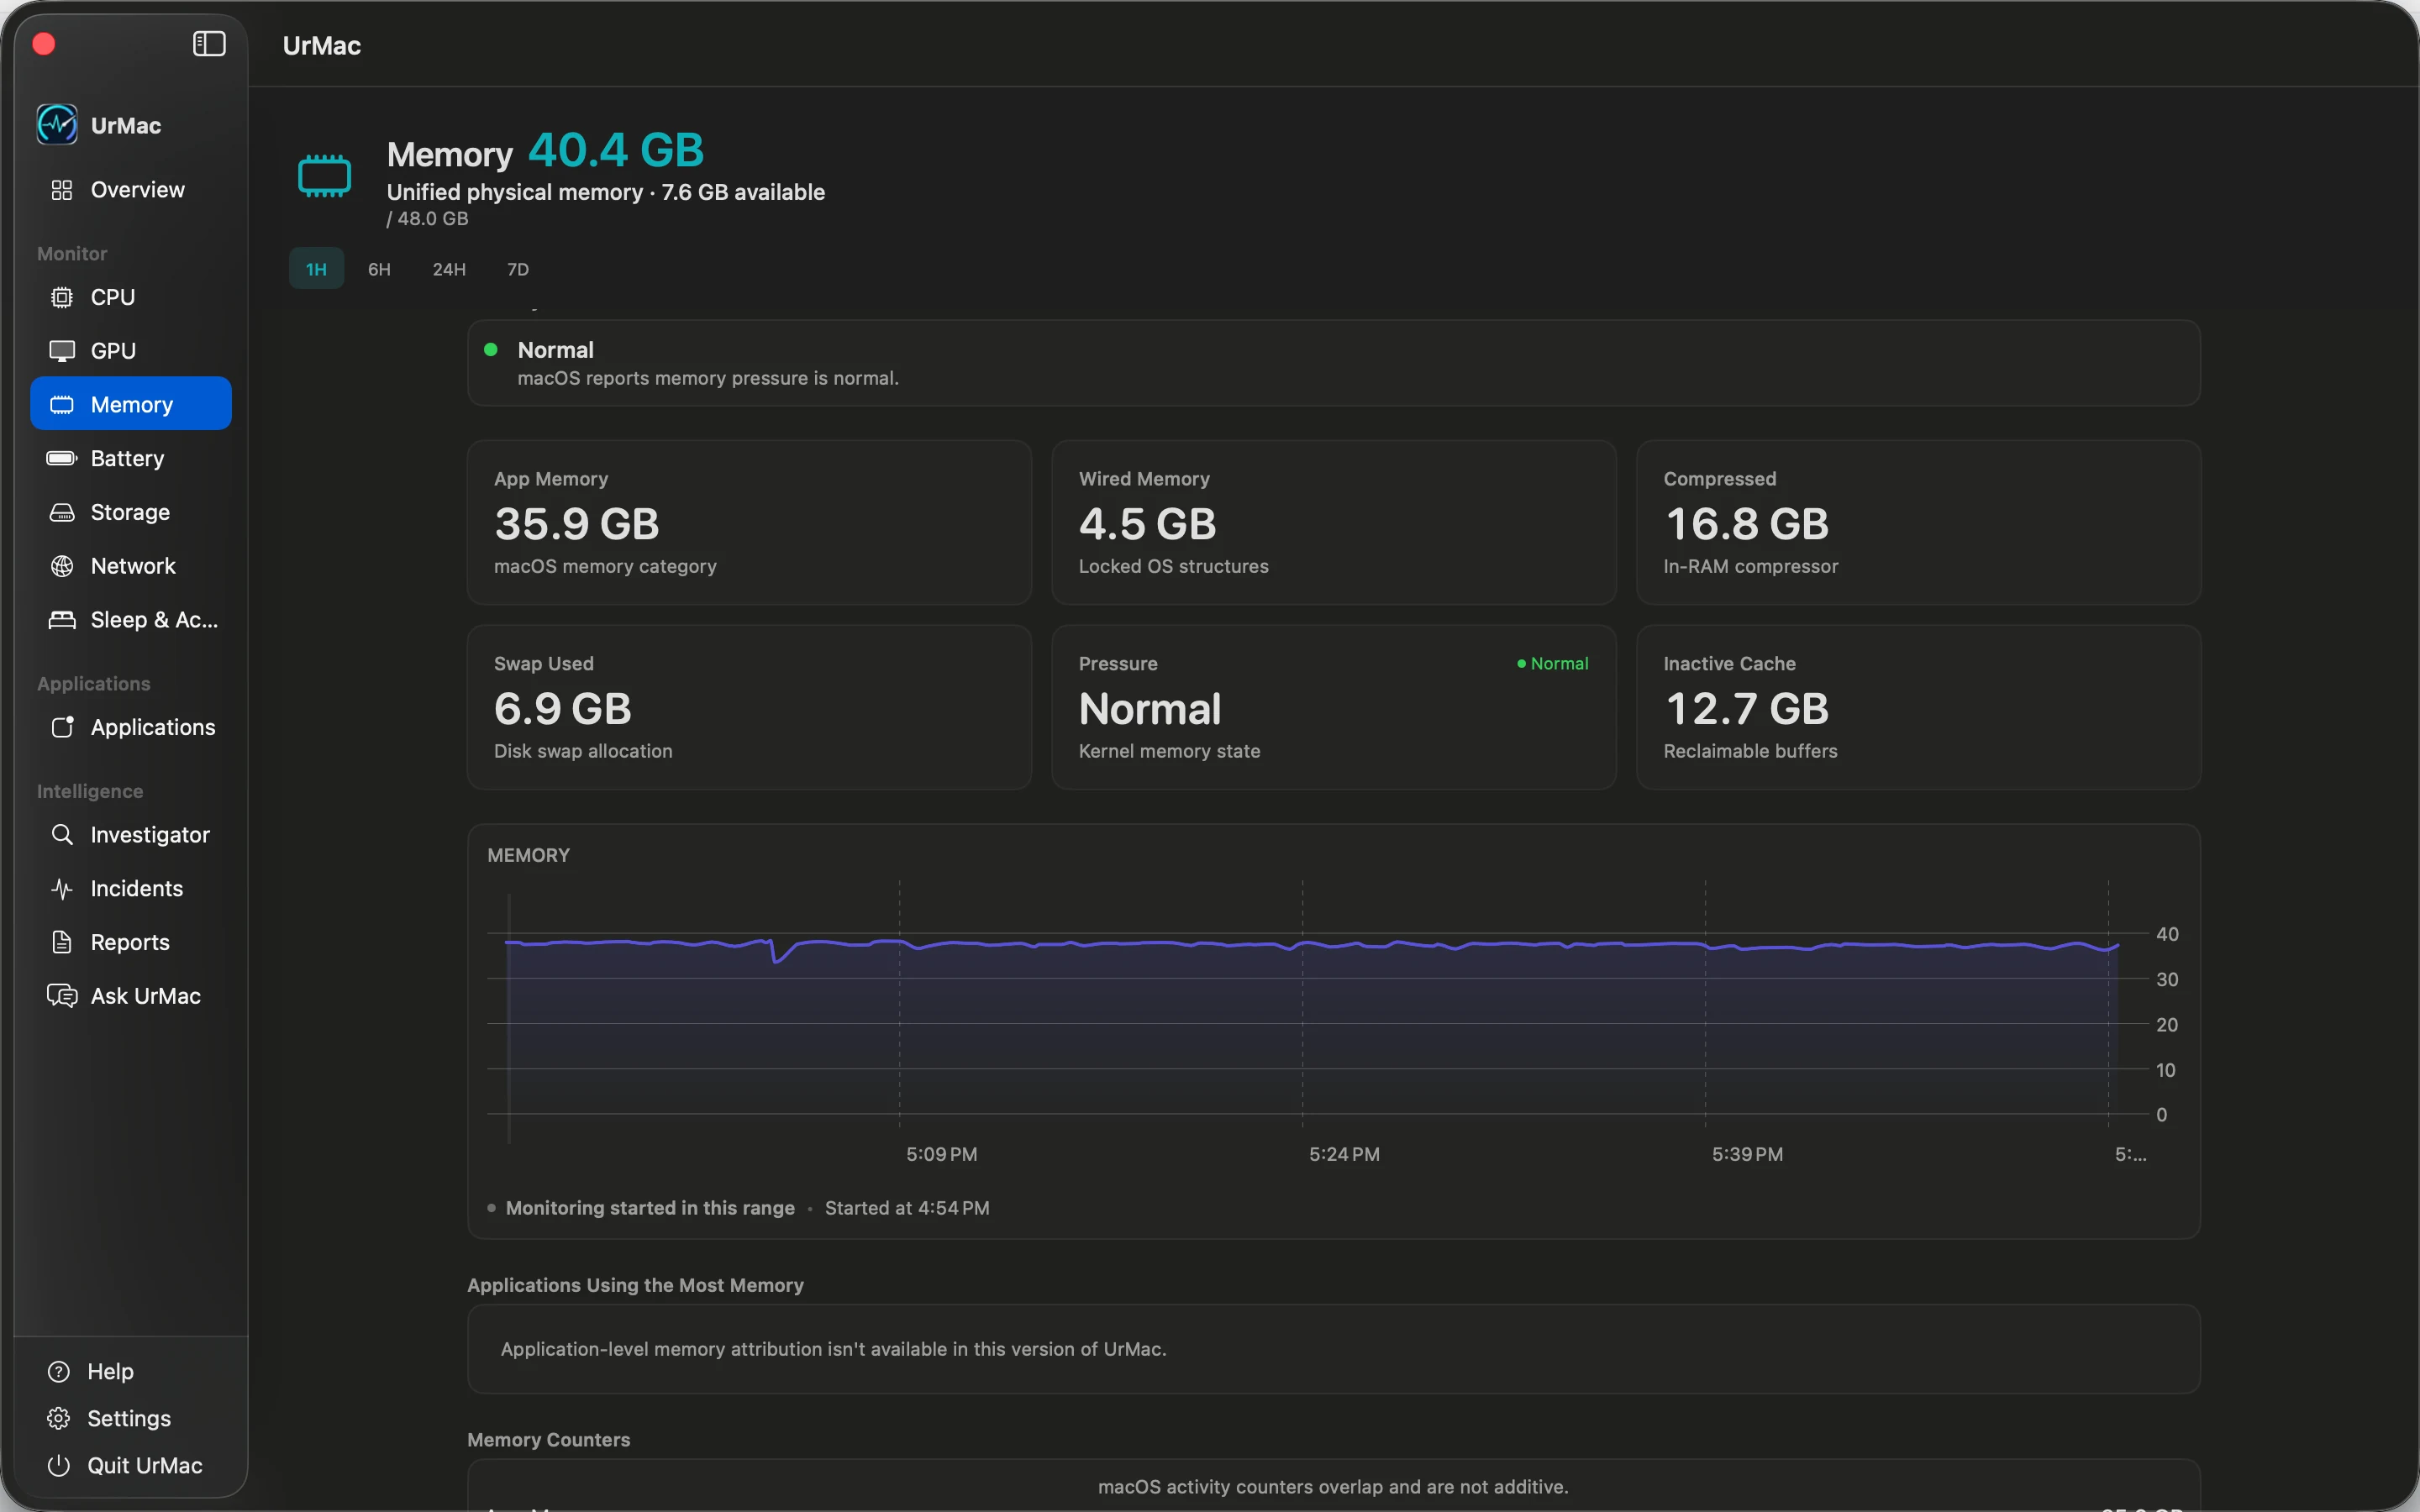Screen dimensions: 2420x1512
Task: Click the Pressure Normal kernel state card
Action: (1333, 707)
